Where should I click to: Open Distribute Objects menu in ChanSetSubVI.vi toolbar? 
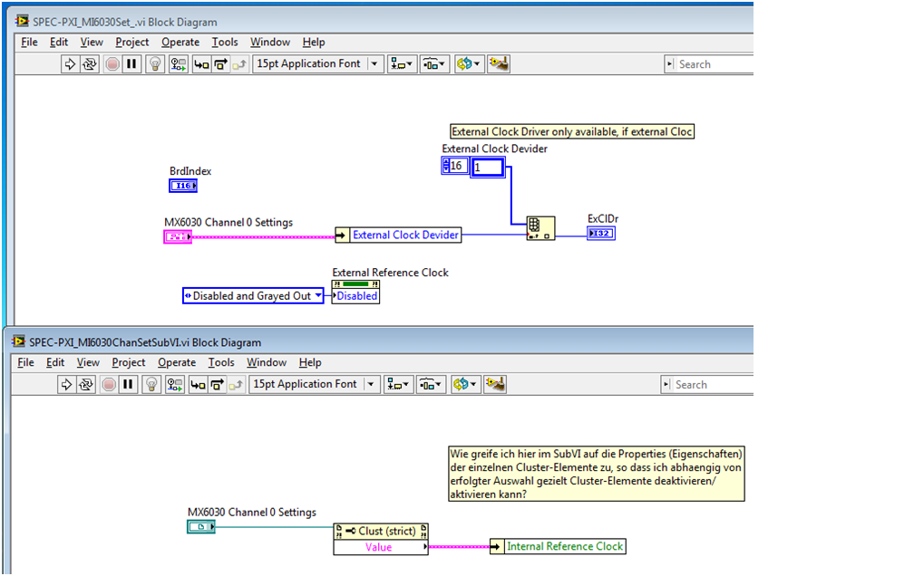(x=431, y=384)
